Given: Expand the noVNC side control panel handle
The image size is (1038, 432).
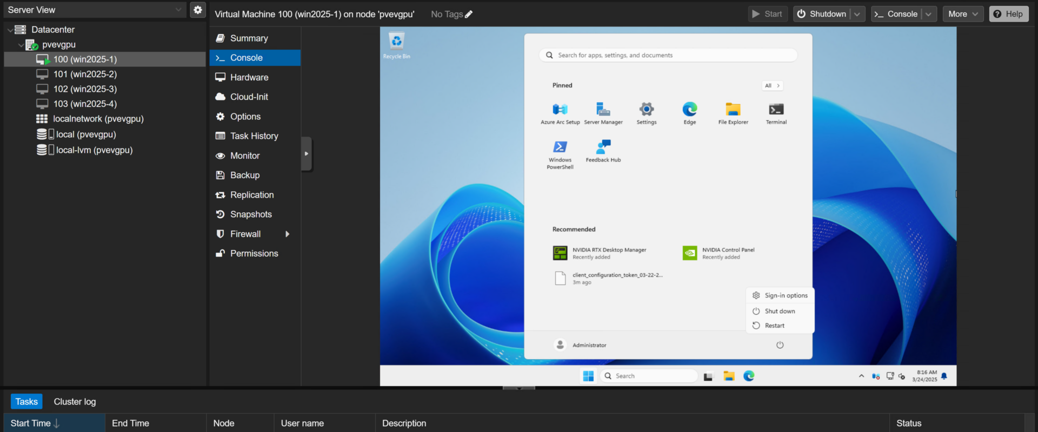Looking at the screenshot, I should click(x=307, y=154).
